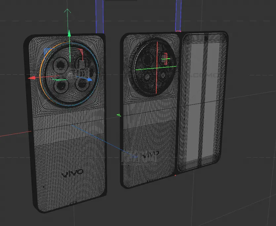
Task: Grab the green Y-axis arrow handle
Action: (x=69, y=33)
